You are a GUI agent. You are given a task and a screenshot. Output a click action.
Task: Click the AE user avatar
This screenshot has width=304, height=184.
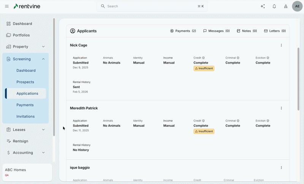[297, 6]
